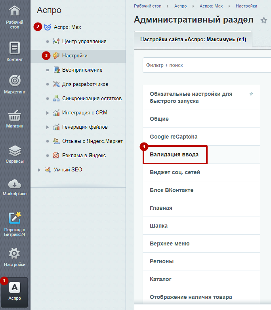Open Реклама в Яндекс tree item

tap(84, 155)
